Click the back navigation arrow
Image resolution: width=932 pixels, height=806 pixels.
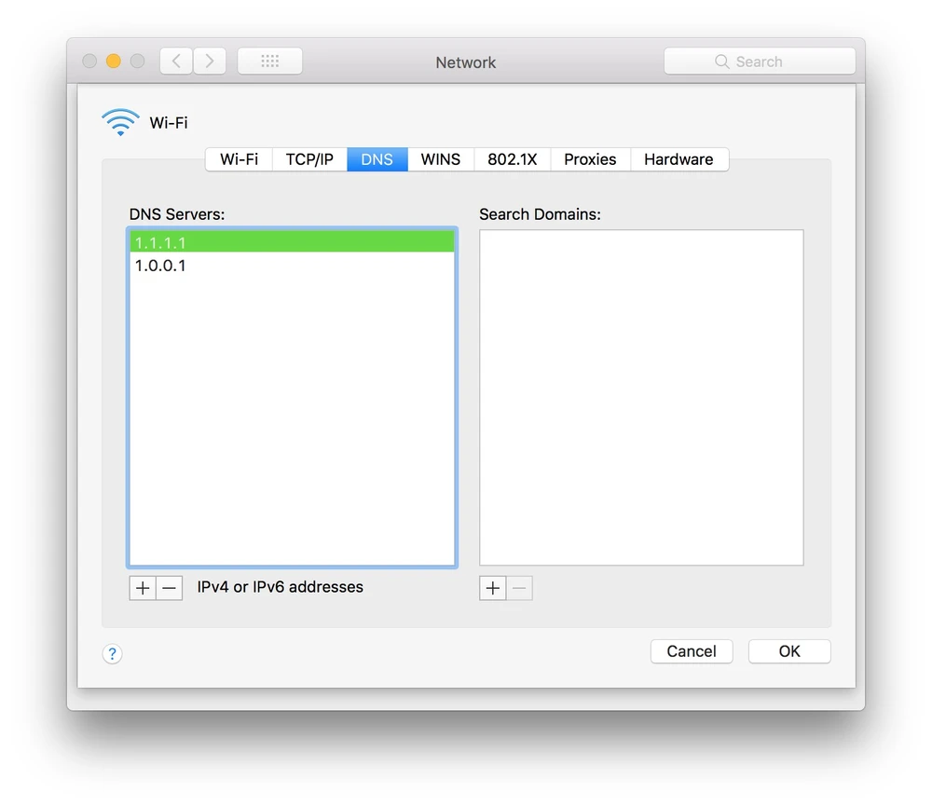tap(176, 61)
